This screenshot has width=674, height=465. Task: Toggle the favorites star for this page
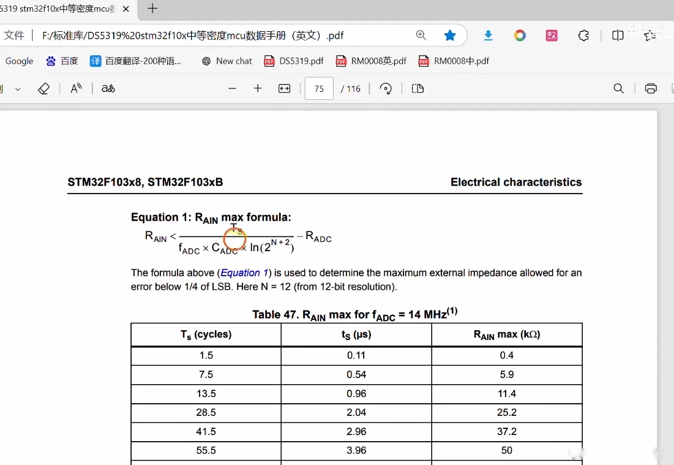click(x=450, y=36)
